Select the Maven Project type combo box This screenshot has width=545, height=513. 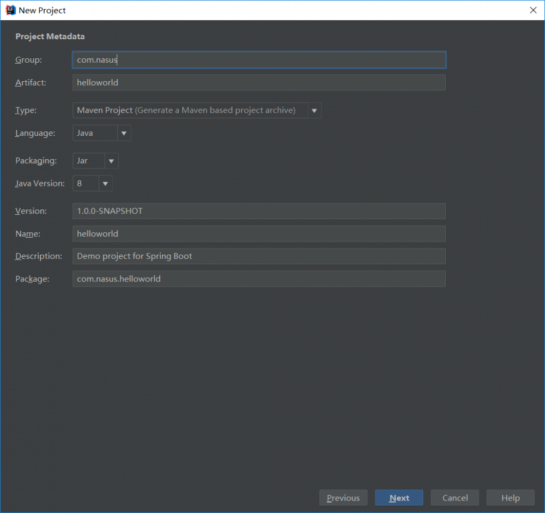(x=190, y=111)
